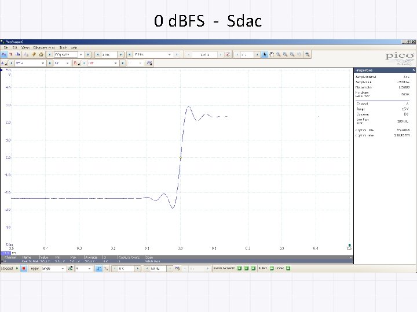Expand the resolution bits dropdown
This screenshot has width=417, height=312.
pyautogui.click(x=169, y=54)
